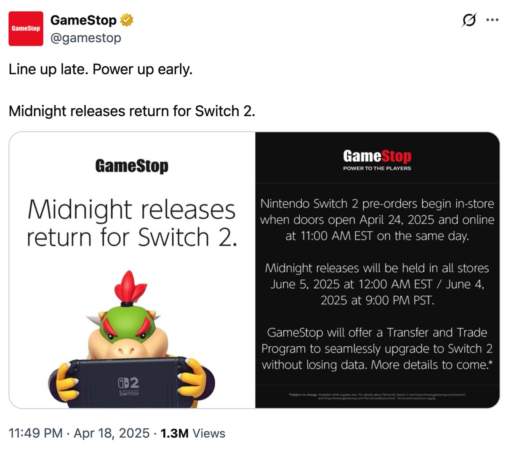
Task: Click the Transfer and Trade Program paragraph
Action: pos(377,349)
